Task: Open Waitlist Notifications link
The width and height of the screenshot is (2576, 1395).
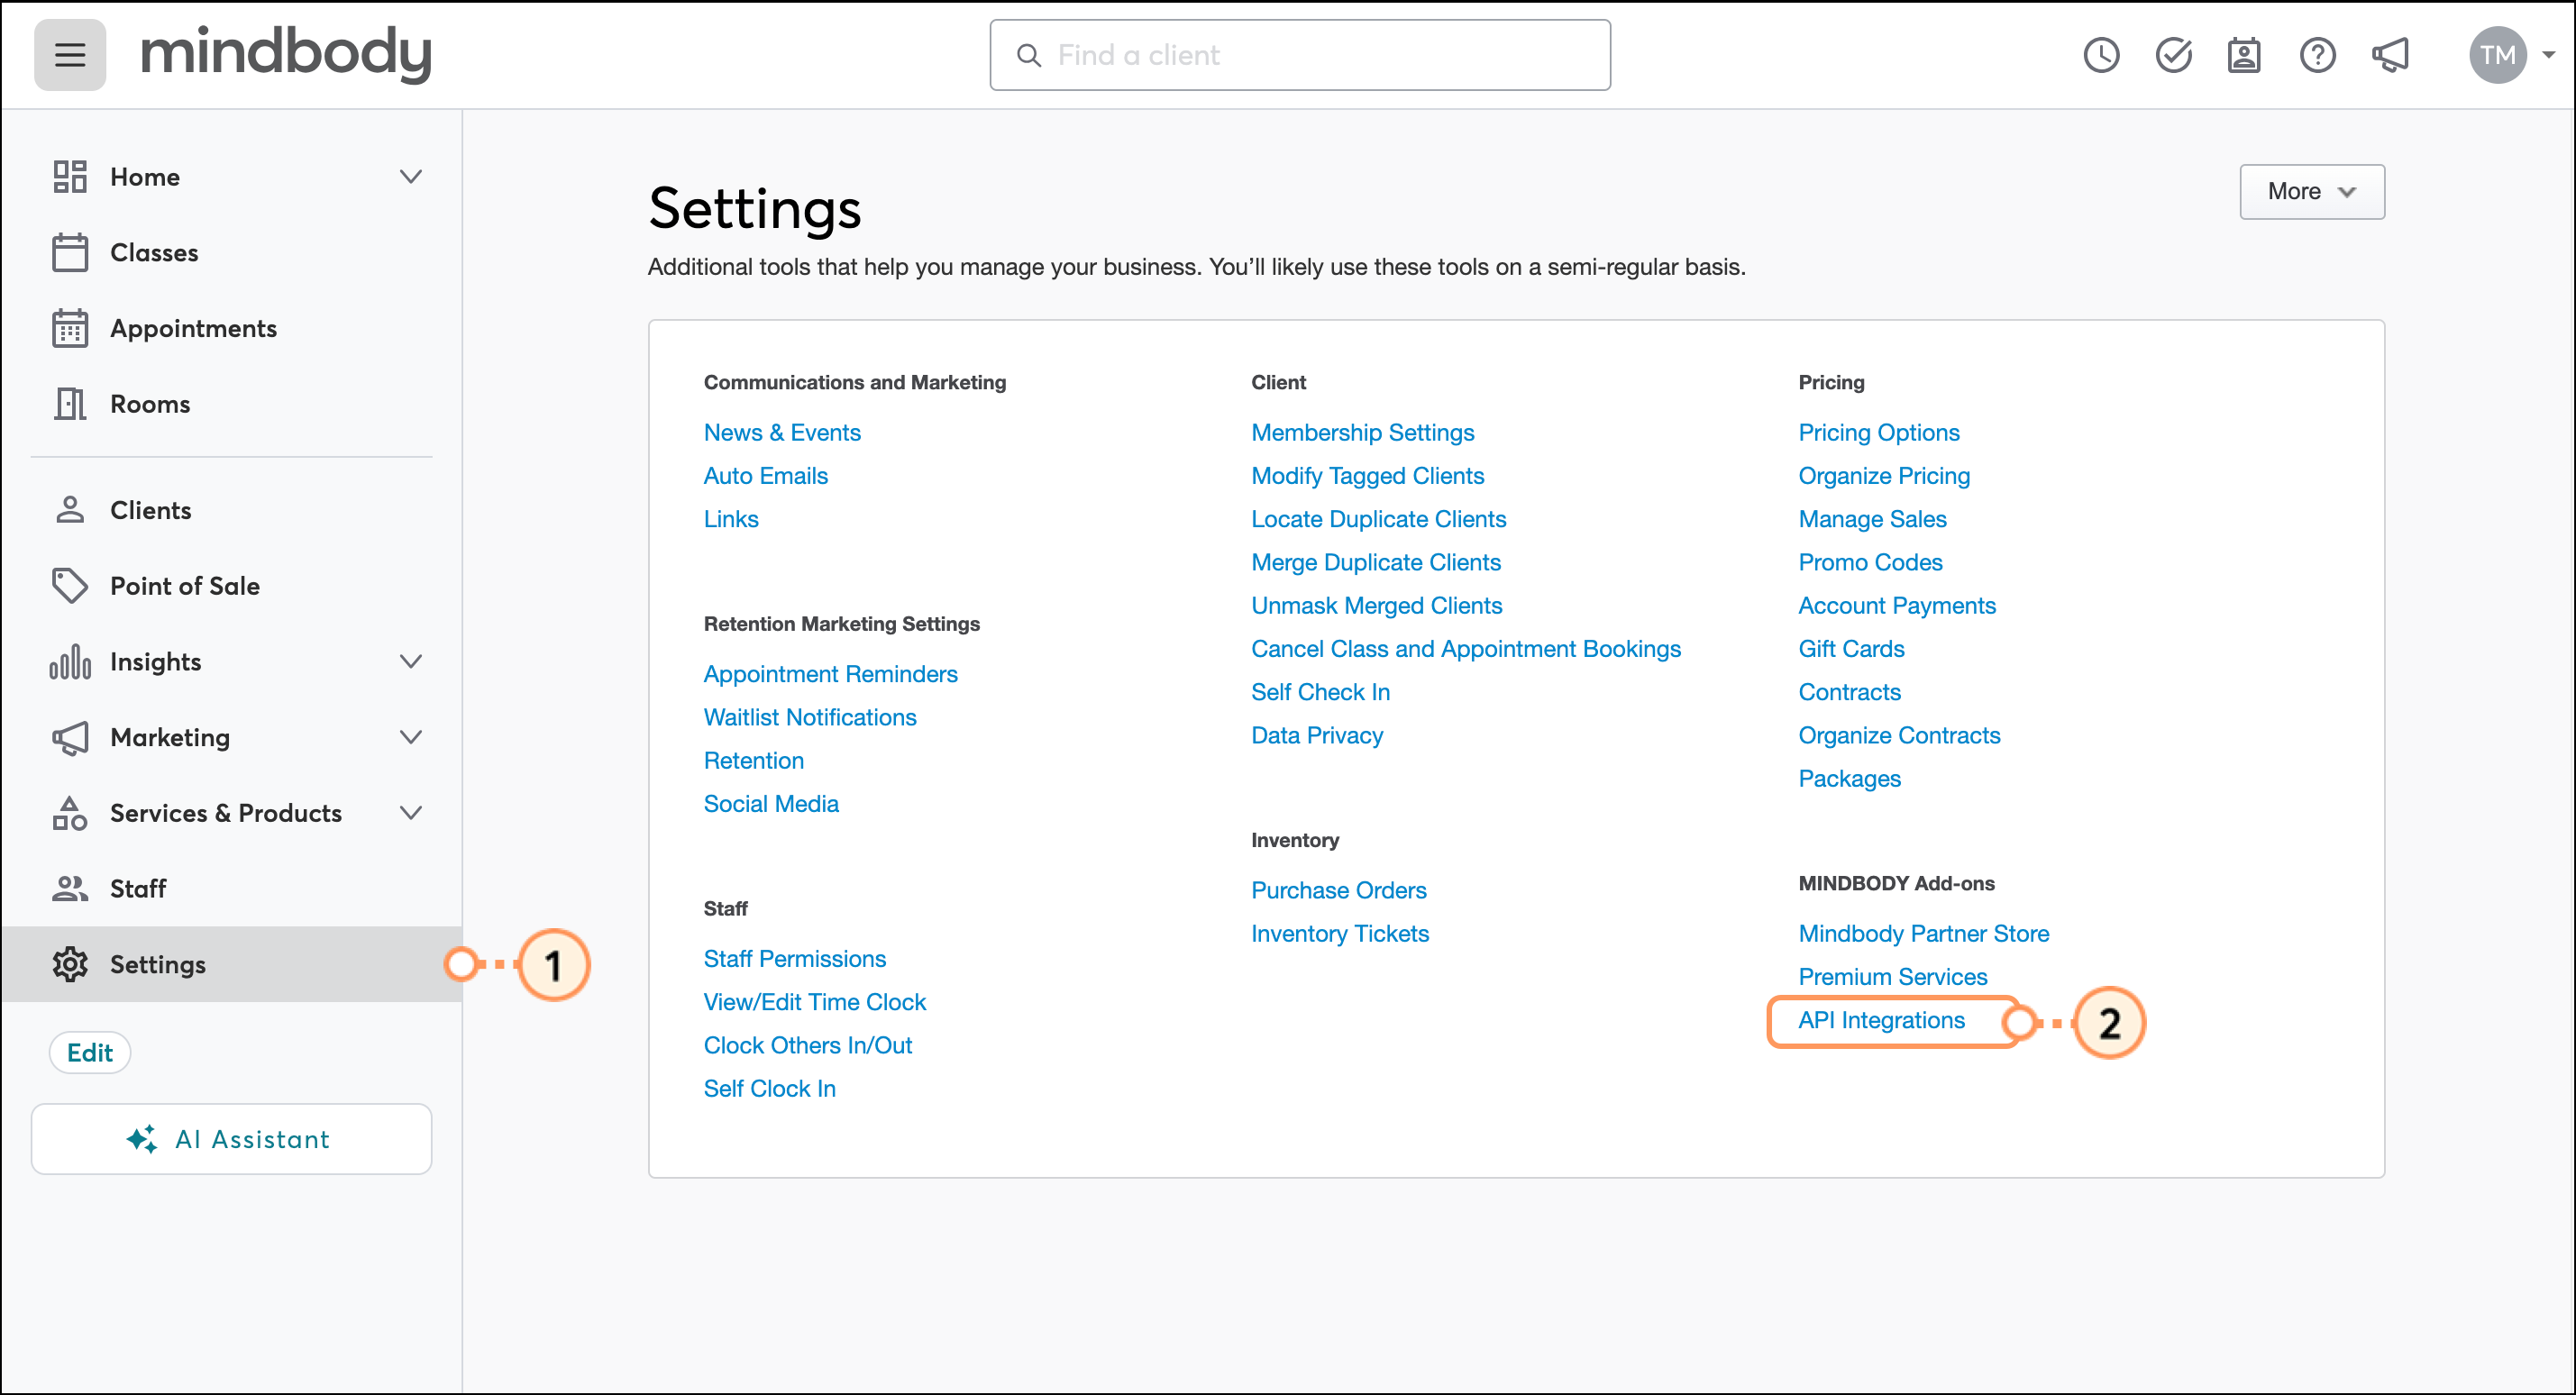Action: coord(810,717)
